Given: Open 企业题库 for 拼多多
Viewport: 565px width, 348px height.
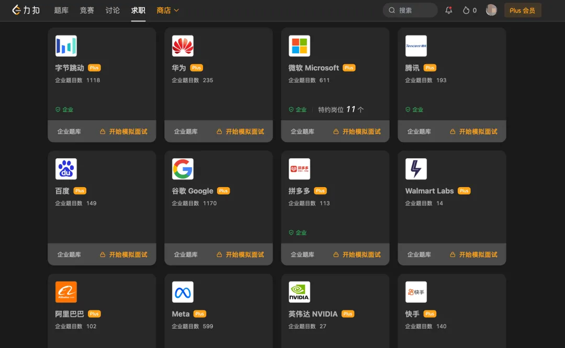Looking at the screenshot, I should click(x=302, y=254).
